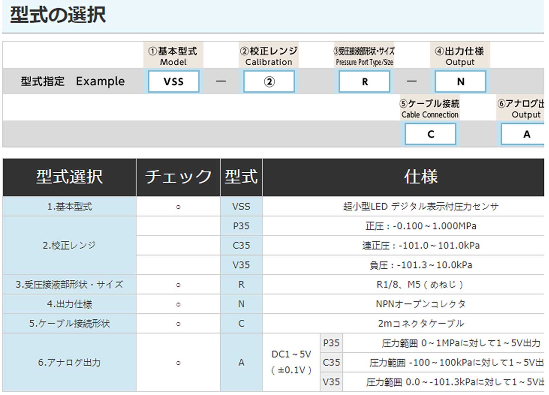The image size is (549, 395).
Task: Select the ② calibration range box
Action: click(269, 82)
